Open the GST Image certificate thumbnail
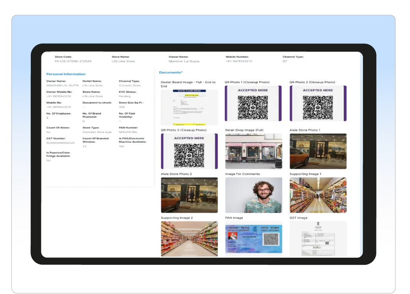Image resolution: width=410 pixels, height=294 pixels. click(318, 239)
